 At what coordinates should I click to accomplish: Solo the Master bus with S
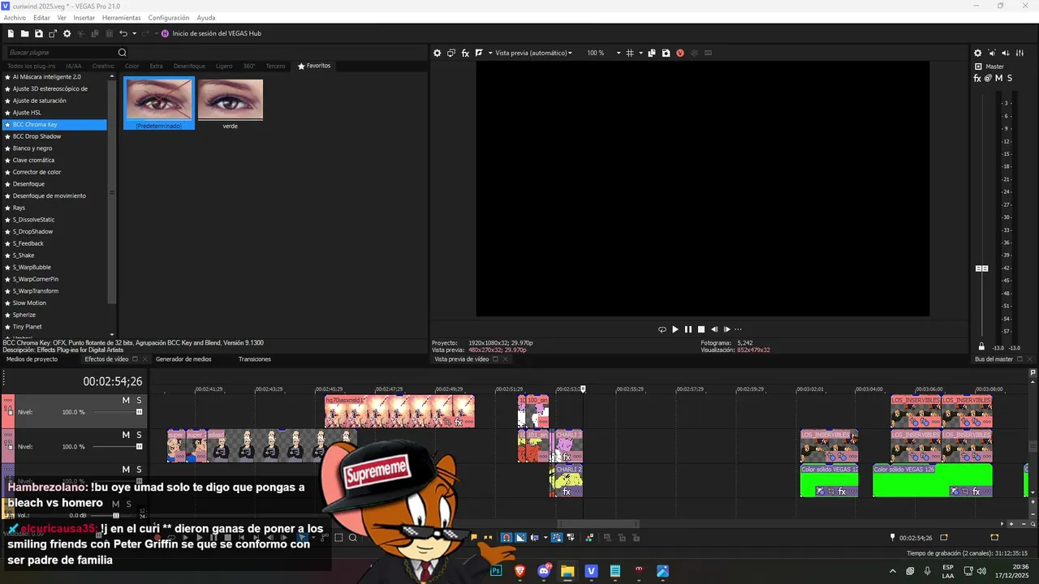point(1010,79)
